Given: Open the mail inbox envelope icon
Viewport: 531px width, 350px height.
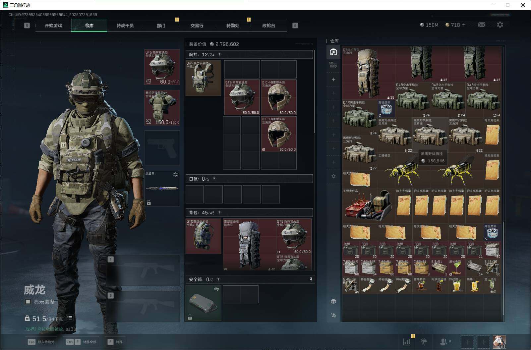Looking at the screenshot, I should click(x=482, y=25).
